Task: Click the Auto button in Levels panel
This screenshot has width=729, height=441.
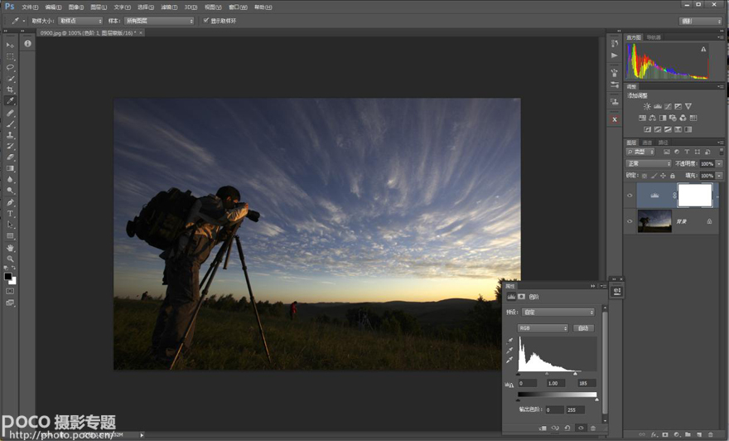Action: pos(583,328)
